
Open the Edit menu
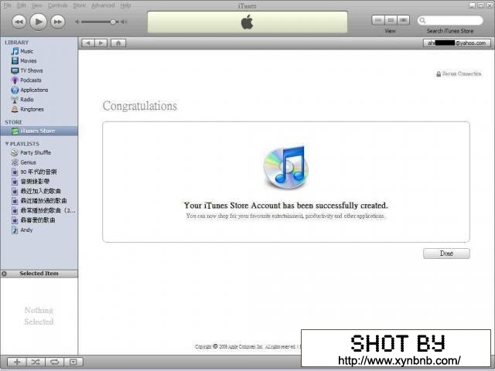coord(22,5)
